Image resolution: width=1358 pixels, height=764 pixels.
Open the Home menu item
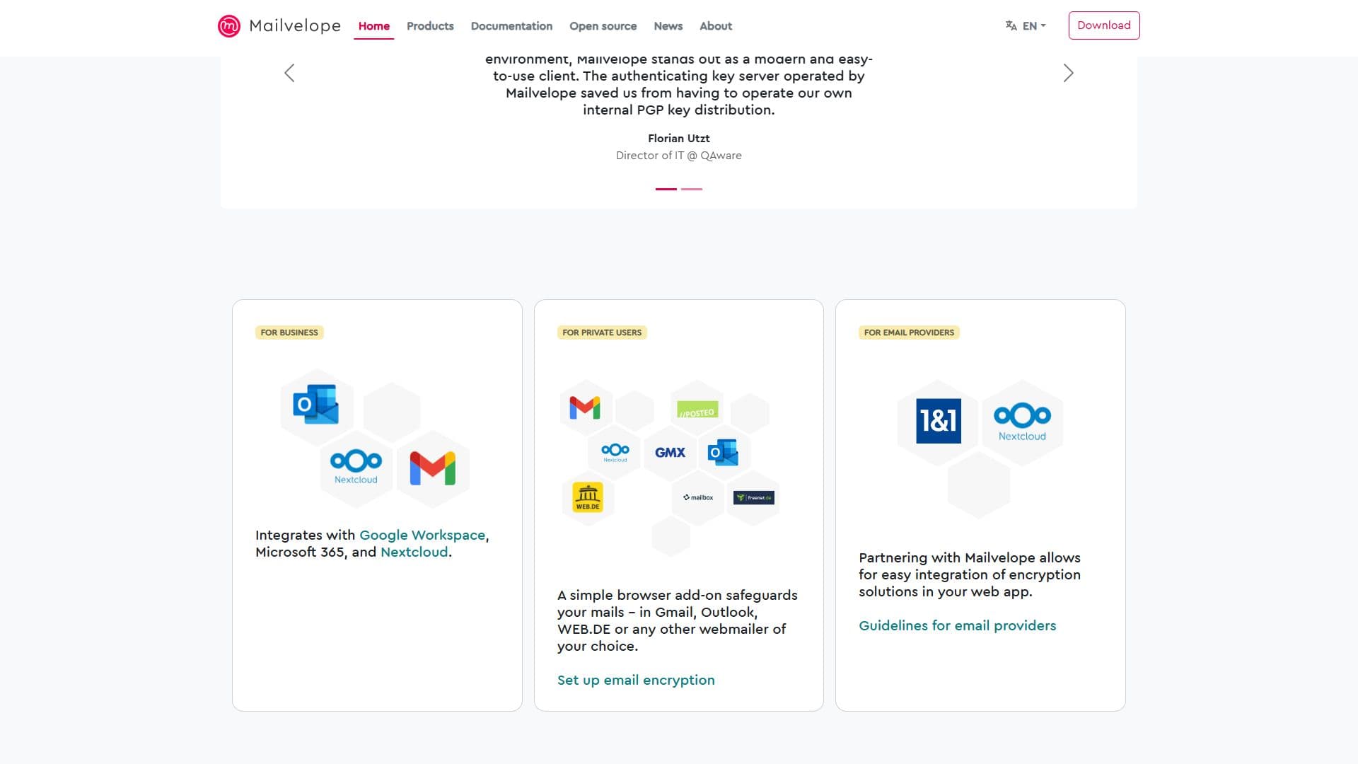(x=374, y=26)
